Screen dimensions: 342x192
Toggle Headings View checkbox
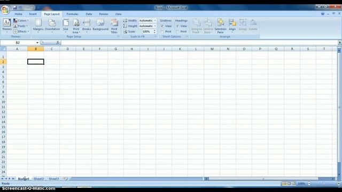(x=177, y=26)
